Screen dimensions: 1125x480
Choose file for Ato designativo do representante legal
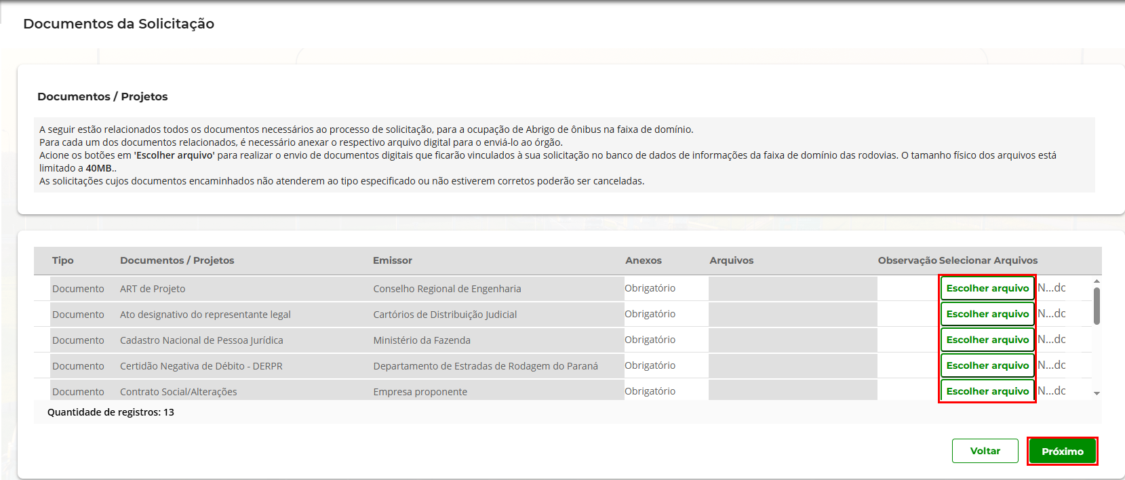coord(987,314)
